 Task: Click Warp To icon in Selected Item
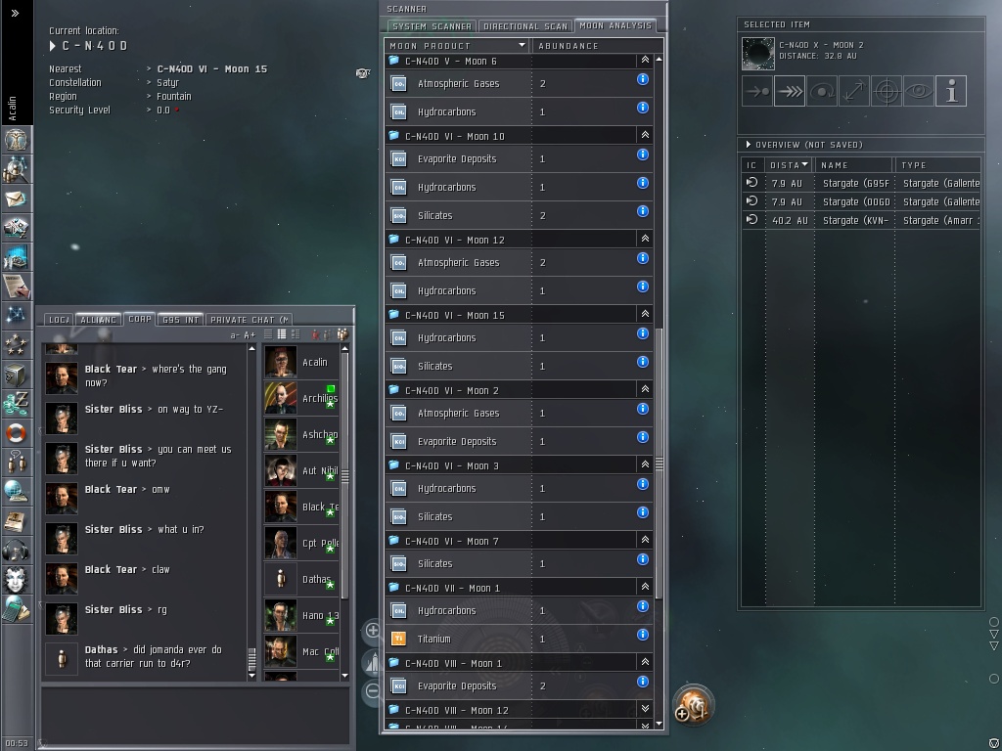[790, 91]
